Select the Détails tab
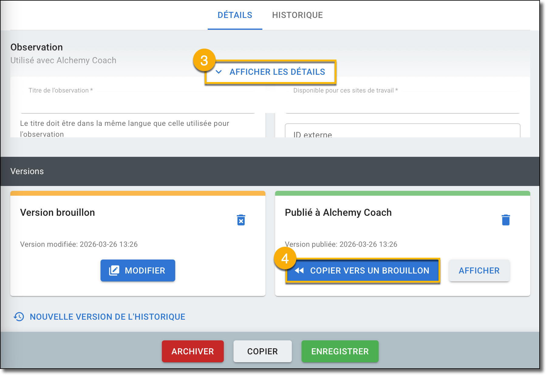Viewport: 546px width, 375px height. pos(235,15)
